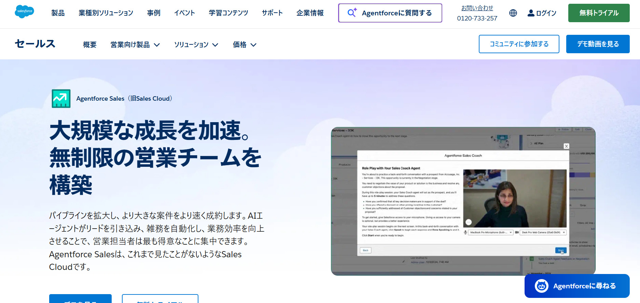Click the ログイン text link
Image resolution: width=640 pixels, height=303 pixels.
click(546, 13)
